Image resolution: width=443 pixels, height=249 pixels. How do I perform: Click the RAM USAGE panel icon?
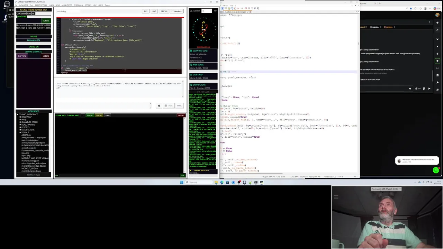point(191,65)
